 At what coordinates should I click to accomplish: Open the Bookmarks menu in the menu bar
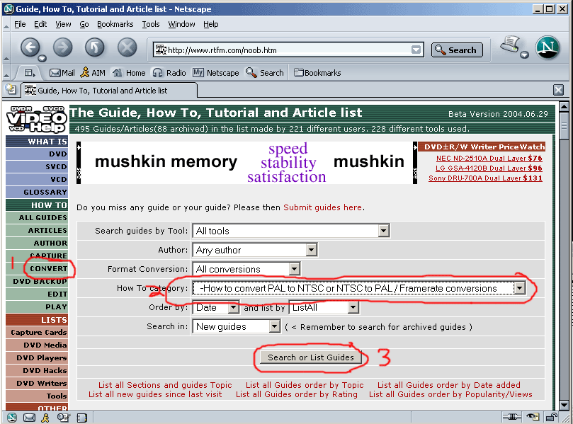(115, 25)
